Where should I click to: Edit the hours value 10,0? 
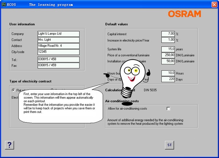click(168, 73)
